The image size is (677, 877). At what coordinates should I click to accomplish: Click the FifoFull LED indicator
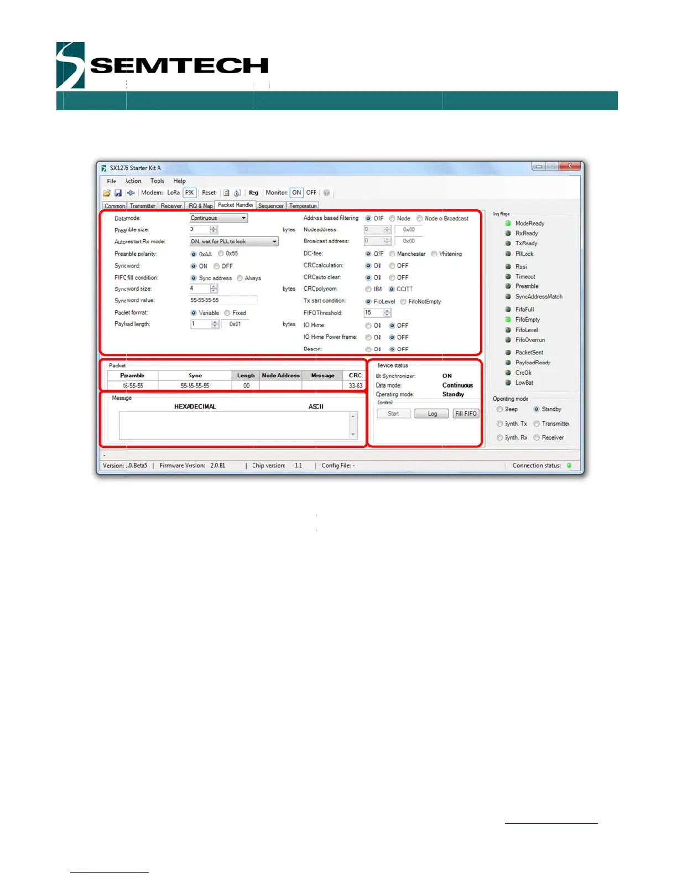point(508,309)
